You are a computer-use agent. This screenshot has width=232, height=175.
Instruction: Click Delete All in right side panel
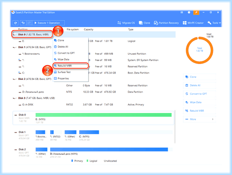pos(200,85)
